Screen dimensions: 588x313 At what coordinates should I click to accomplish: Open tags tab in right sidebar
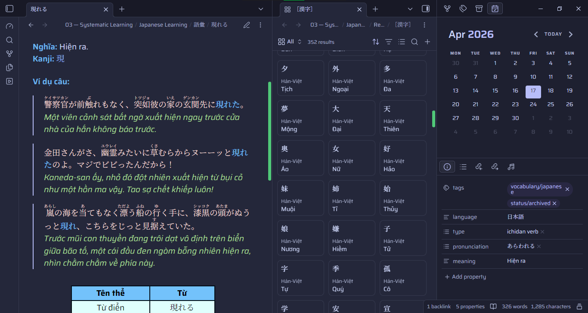pos(463,9)
